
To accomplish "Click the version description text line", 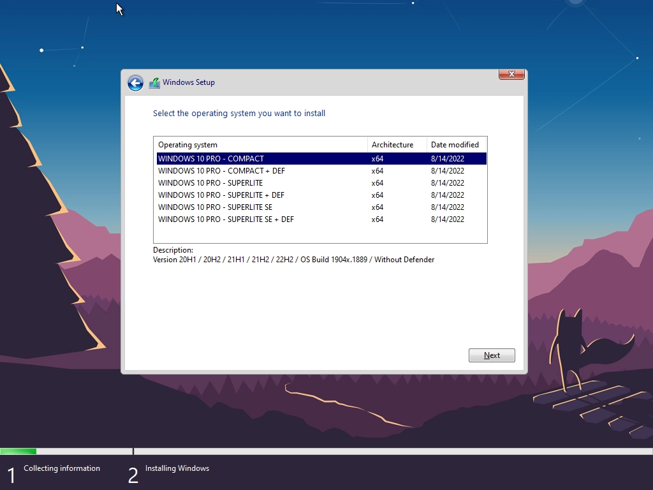I will 293,260.
